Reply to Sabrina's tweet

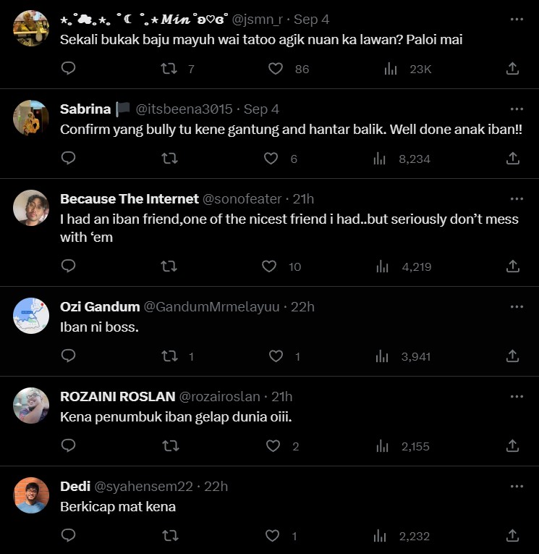coord(68,158)
